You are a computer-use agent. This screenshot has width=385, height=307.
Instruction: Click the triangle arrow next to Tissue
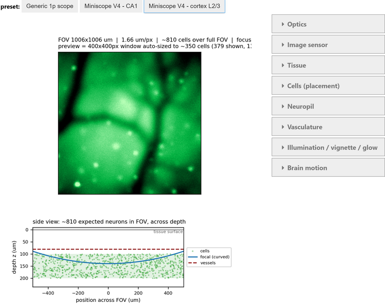[283, 65]
